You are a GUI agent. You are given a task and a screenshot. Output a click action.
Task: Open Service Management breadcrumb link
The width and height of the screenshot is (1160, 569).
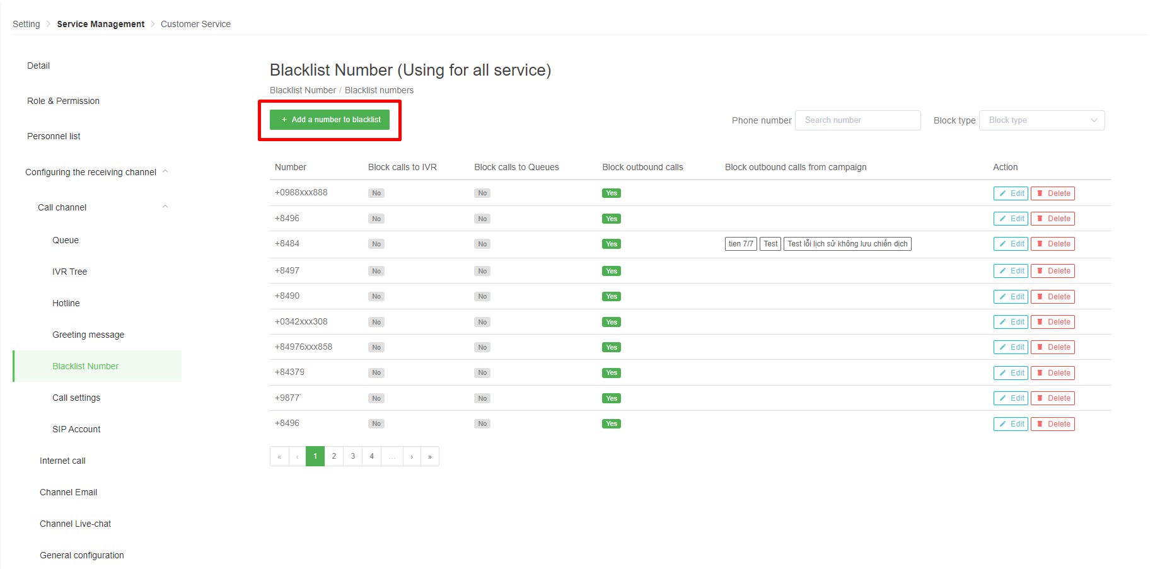pyautogui.click(x=101, y=24)
